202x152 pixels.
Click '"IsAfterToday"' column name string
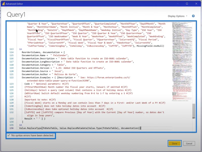(36, 46)
